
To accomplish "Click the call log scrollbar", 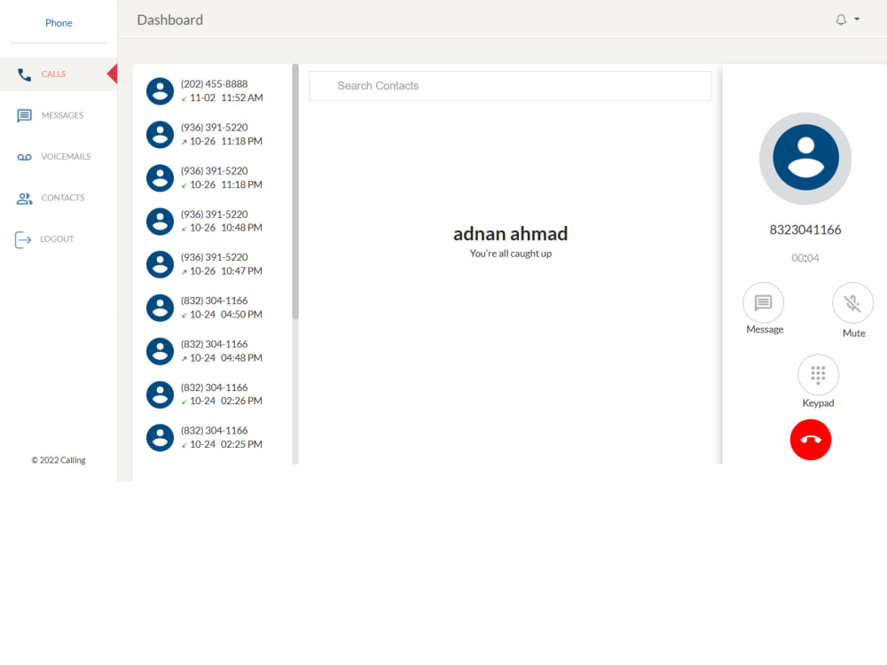I will click(295, 192).
